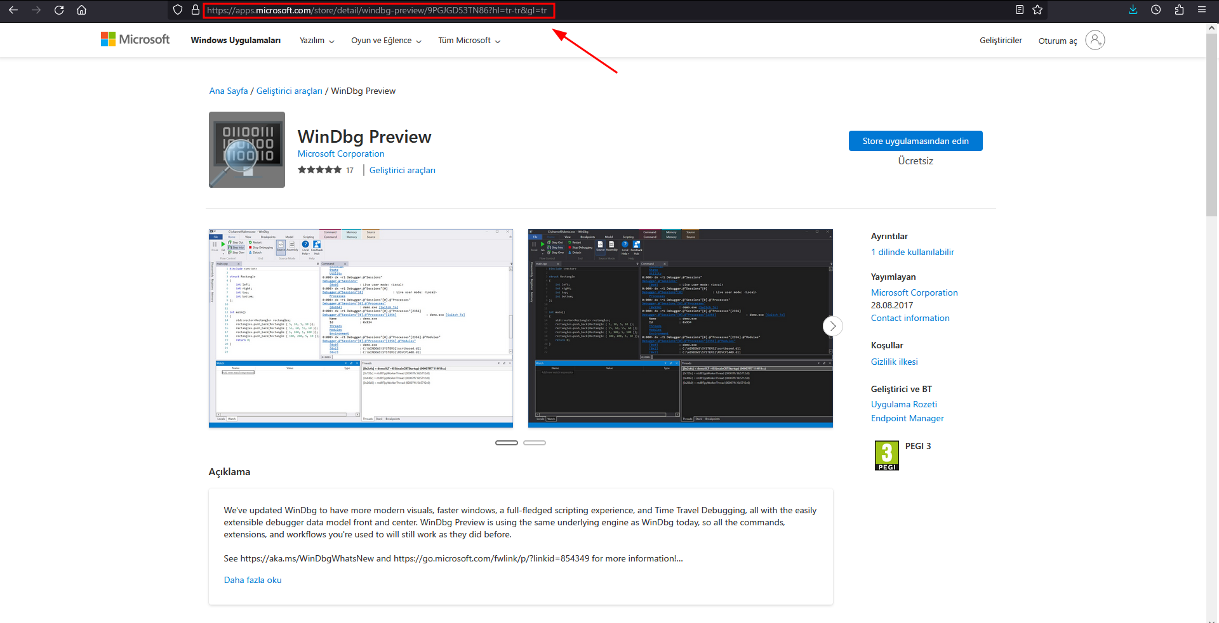The width and height of the screenshot is (1219, 623).
Task: Click the Ayrıntılar heading
Action: [889, 236]
